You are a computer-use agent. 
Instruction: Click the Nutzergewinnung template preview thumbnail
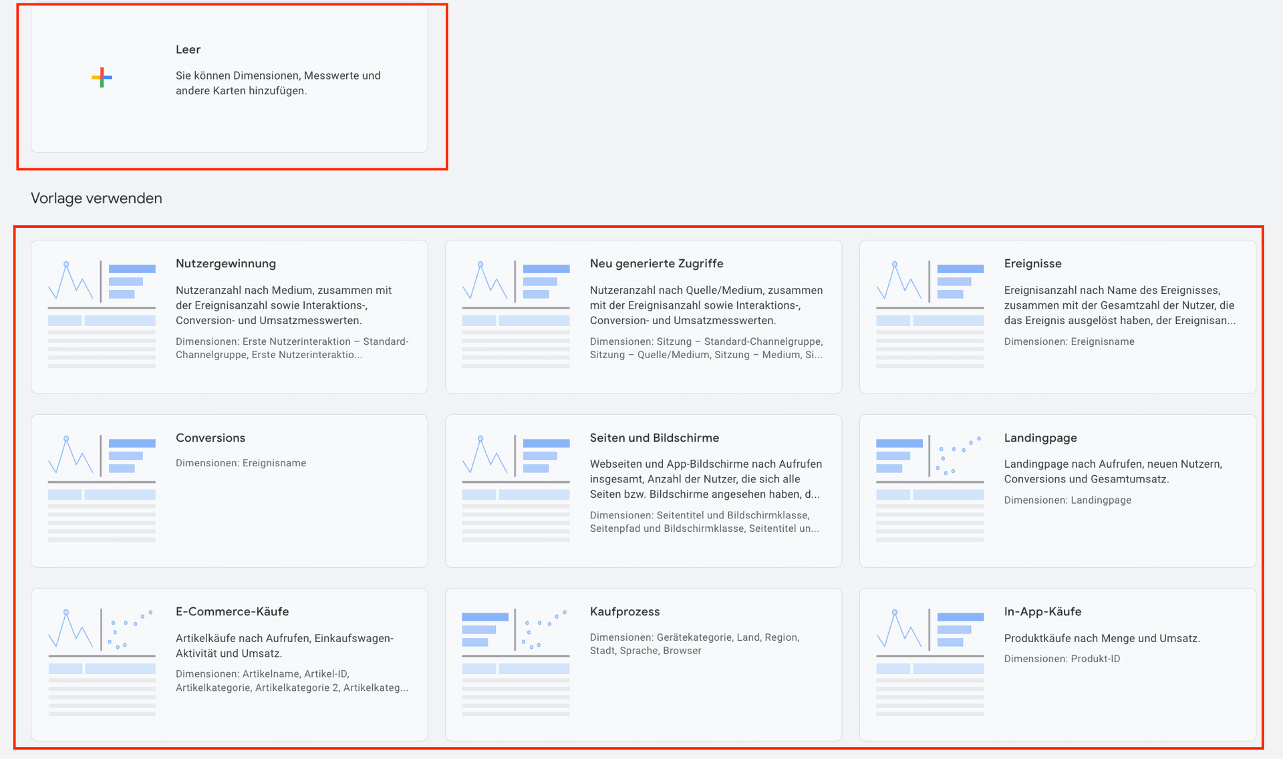[x=102, y=314]
